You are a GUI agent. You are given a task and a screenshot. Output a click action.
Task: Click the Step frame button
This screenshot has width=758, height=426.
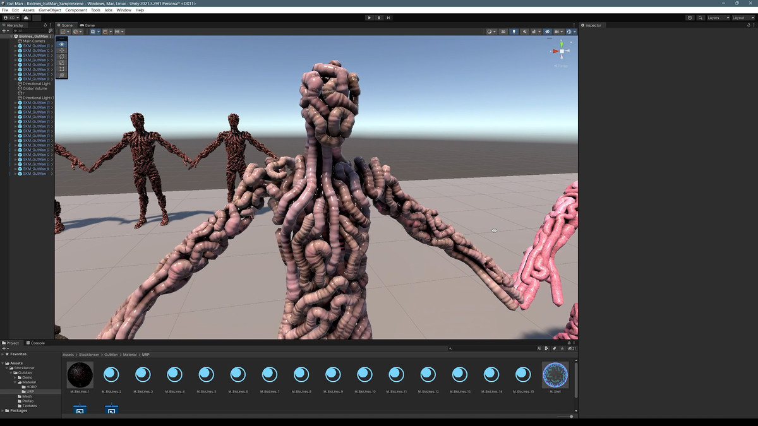point(388,18)
